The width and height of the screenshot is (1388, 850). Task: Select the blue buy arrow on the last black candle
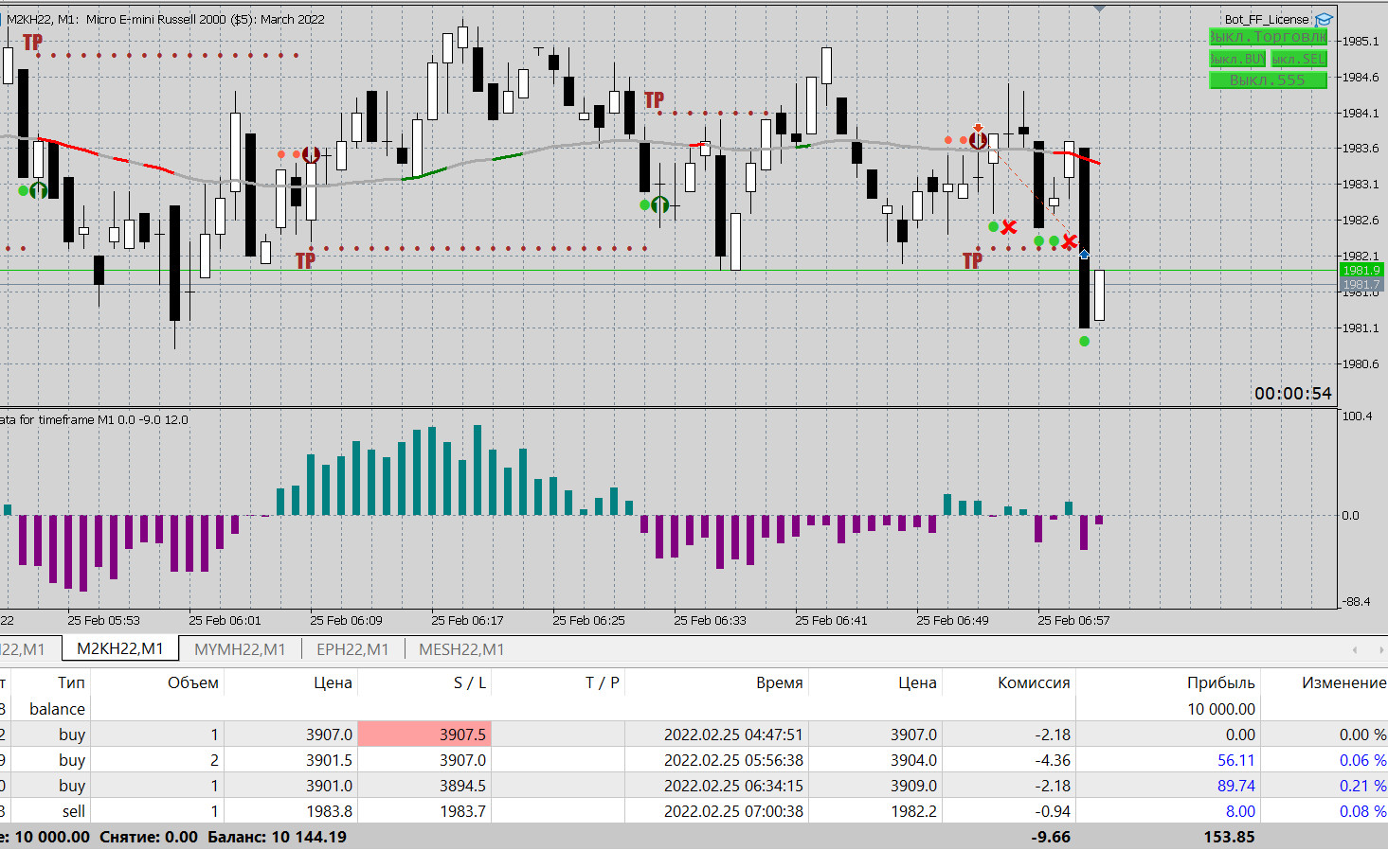(x=1084, y=254)
